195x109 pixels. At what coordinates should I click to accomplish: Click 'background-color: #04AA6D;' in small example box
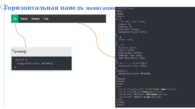coord(35,63)
